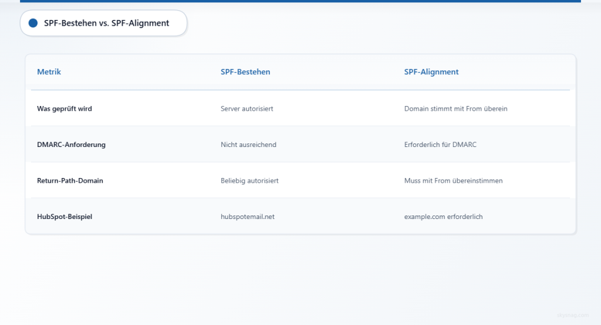Click the SPF-Bestehen column header
The width and height of the screenshot is (601, 325).
[245, 71]
